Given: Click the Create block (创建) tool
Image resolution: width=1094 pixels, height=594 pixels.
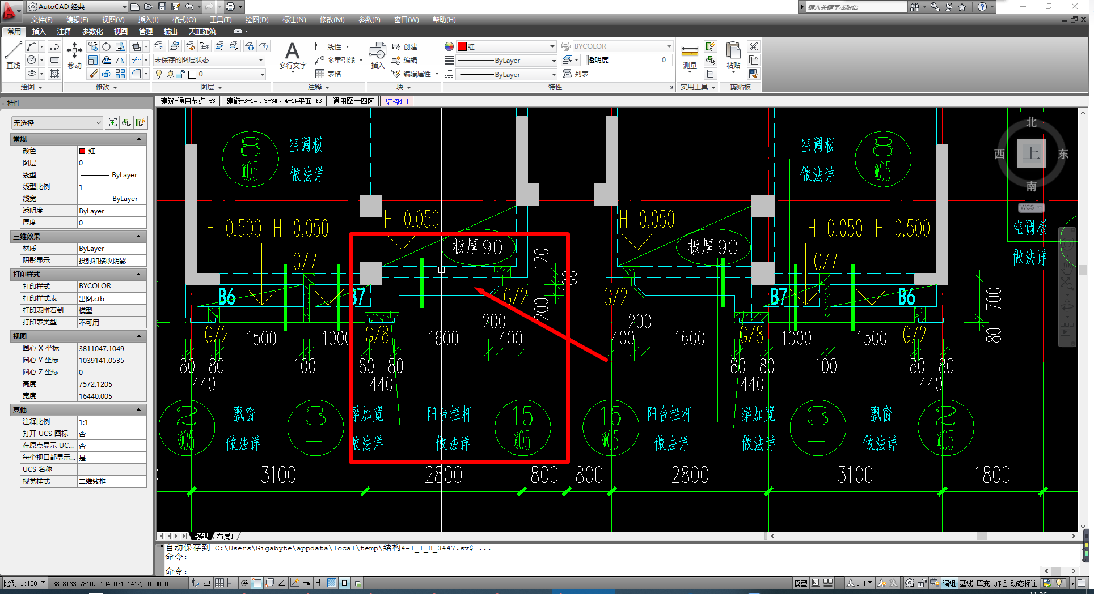Looking at the screenshot, I should click(x=405, y=46).
